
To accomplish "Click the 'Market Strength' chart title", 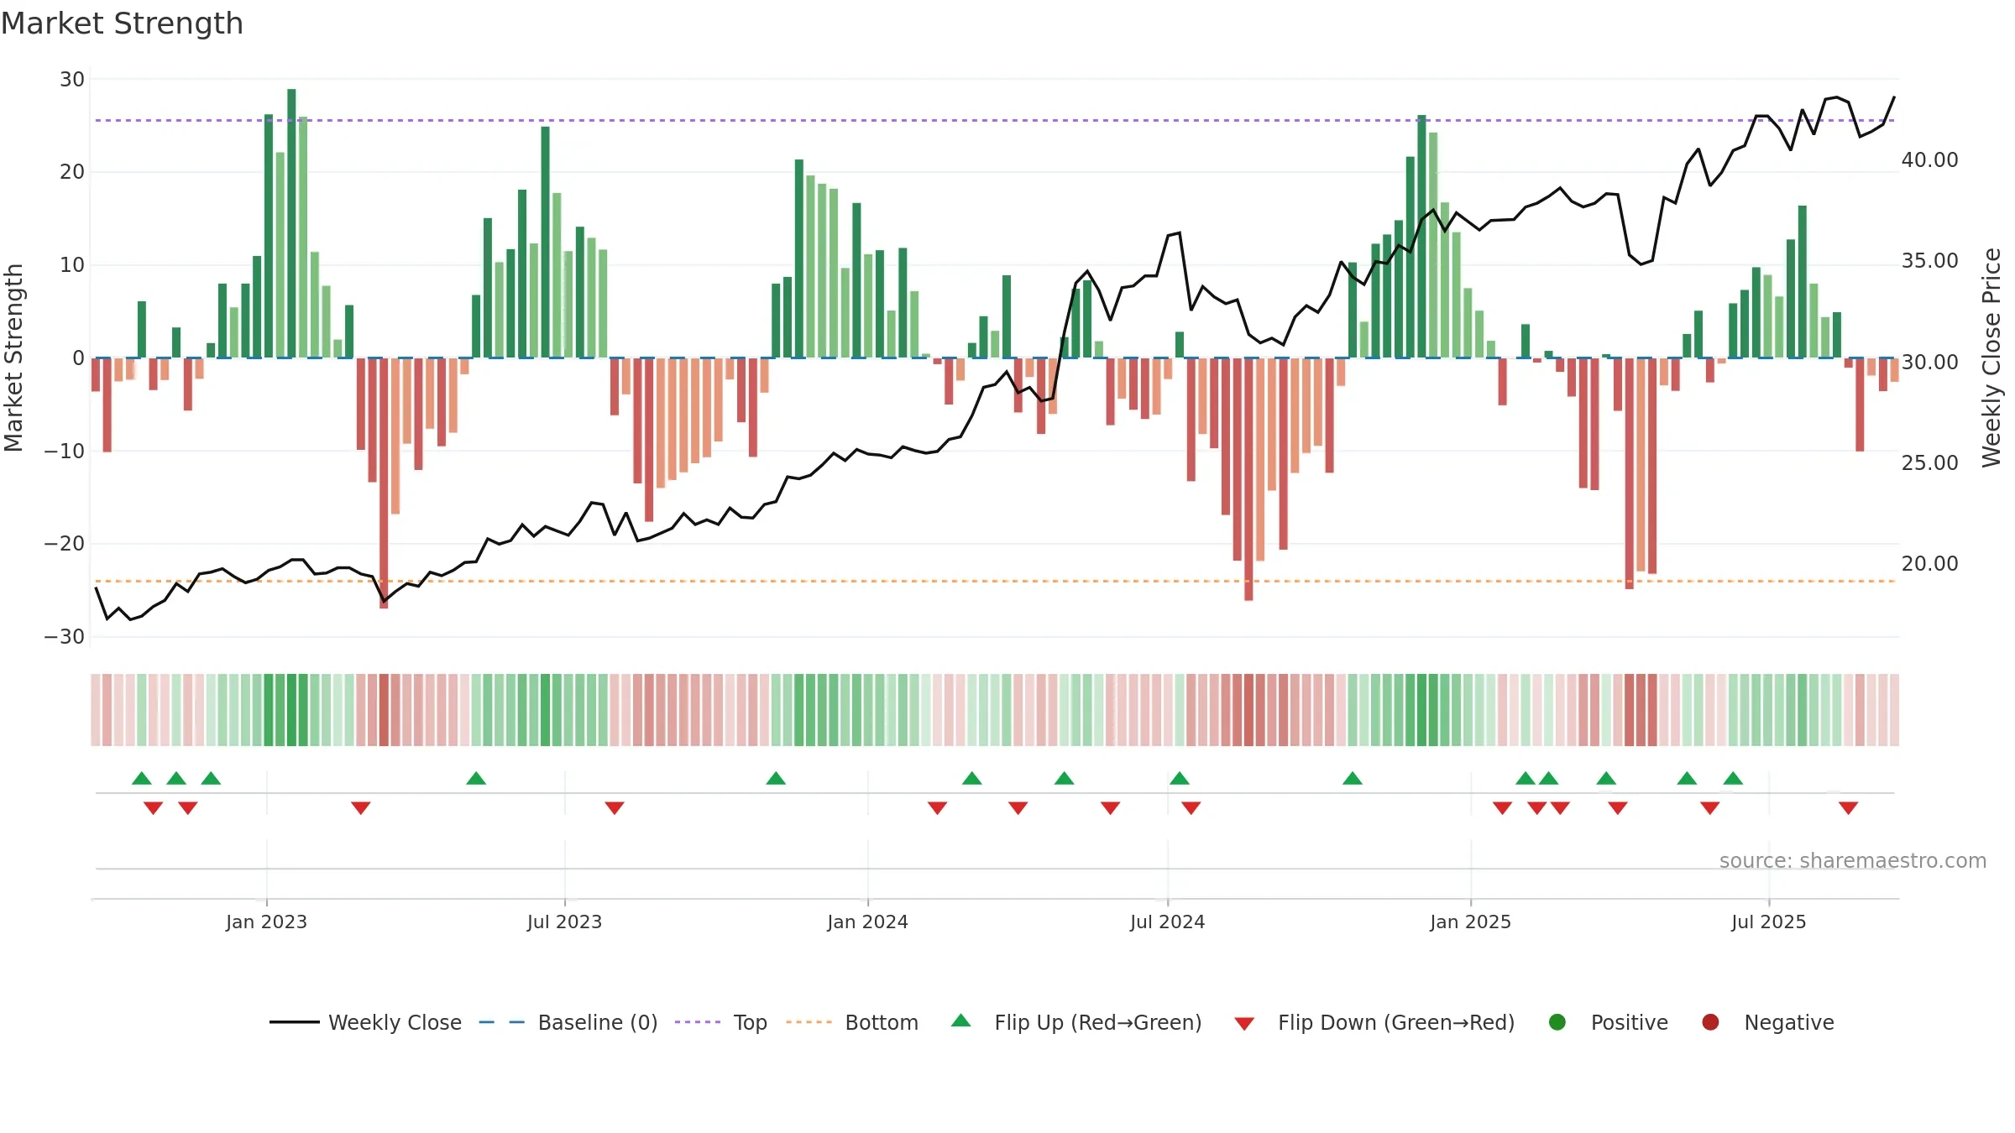I will coord(122,23).
